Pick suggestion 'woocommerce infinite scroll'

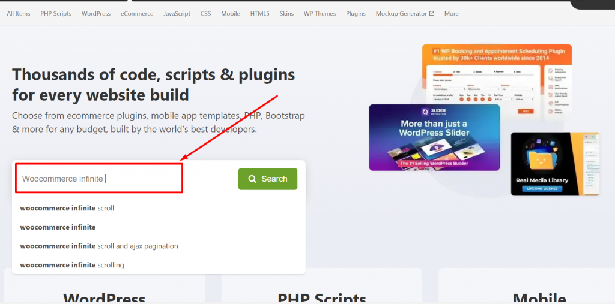tap(159, 208)
